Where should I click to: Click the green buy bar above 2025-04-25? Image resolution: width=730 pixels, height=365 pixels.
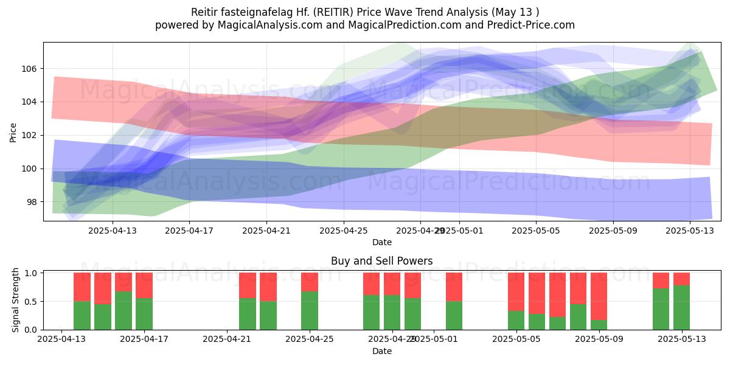coord(310,311)
